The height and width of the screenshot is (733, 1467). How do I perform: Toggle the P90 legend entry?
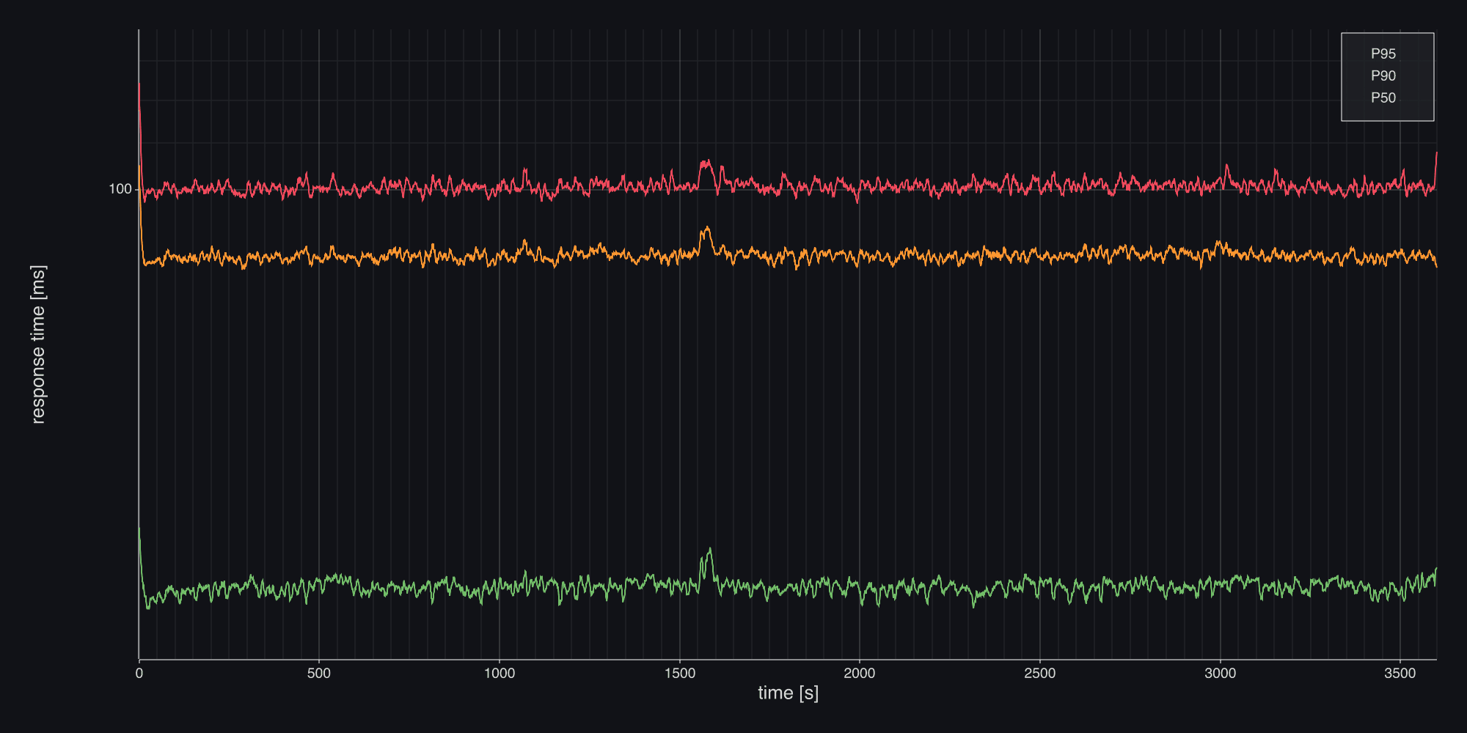(x=1383, y=76)
